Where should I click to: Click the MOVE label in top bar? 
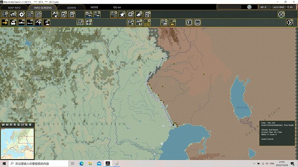coord(94,7)
